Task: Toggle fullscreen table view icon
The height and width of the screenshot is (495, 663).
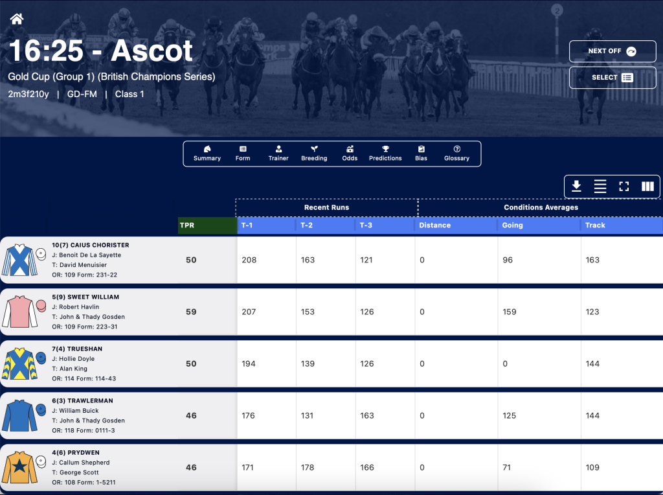Action: tap(624, 186)
